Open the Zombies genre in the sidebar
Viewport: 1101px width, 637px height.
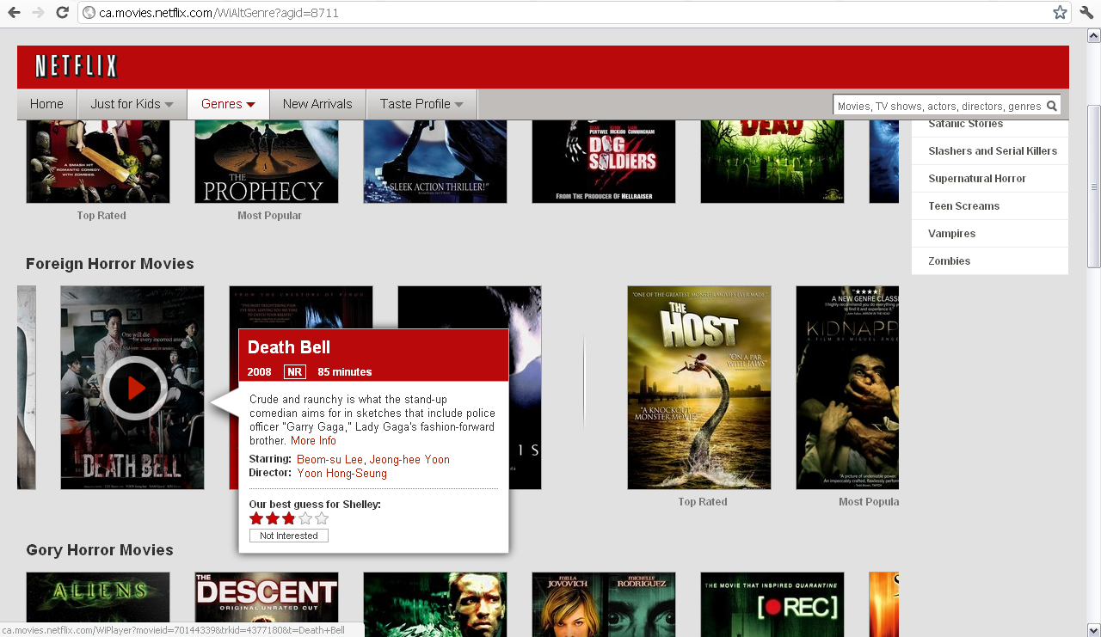949,260
